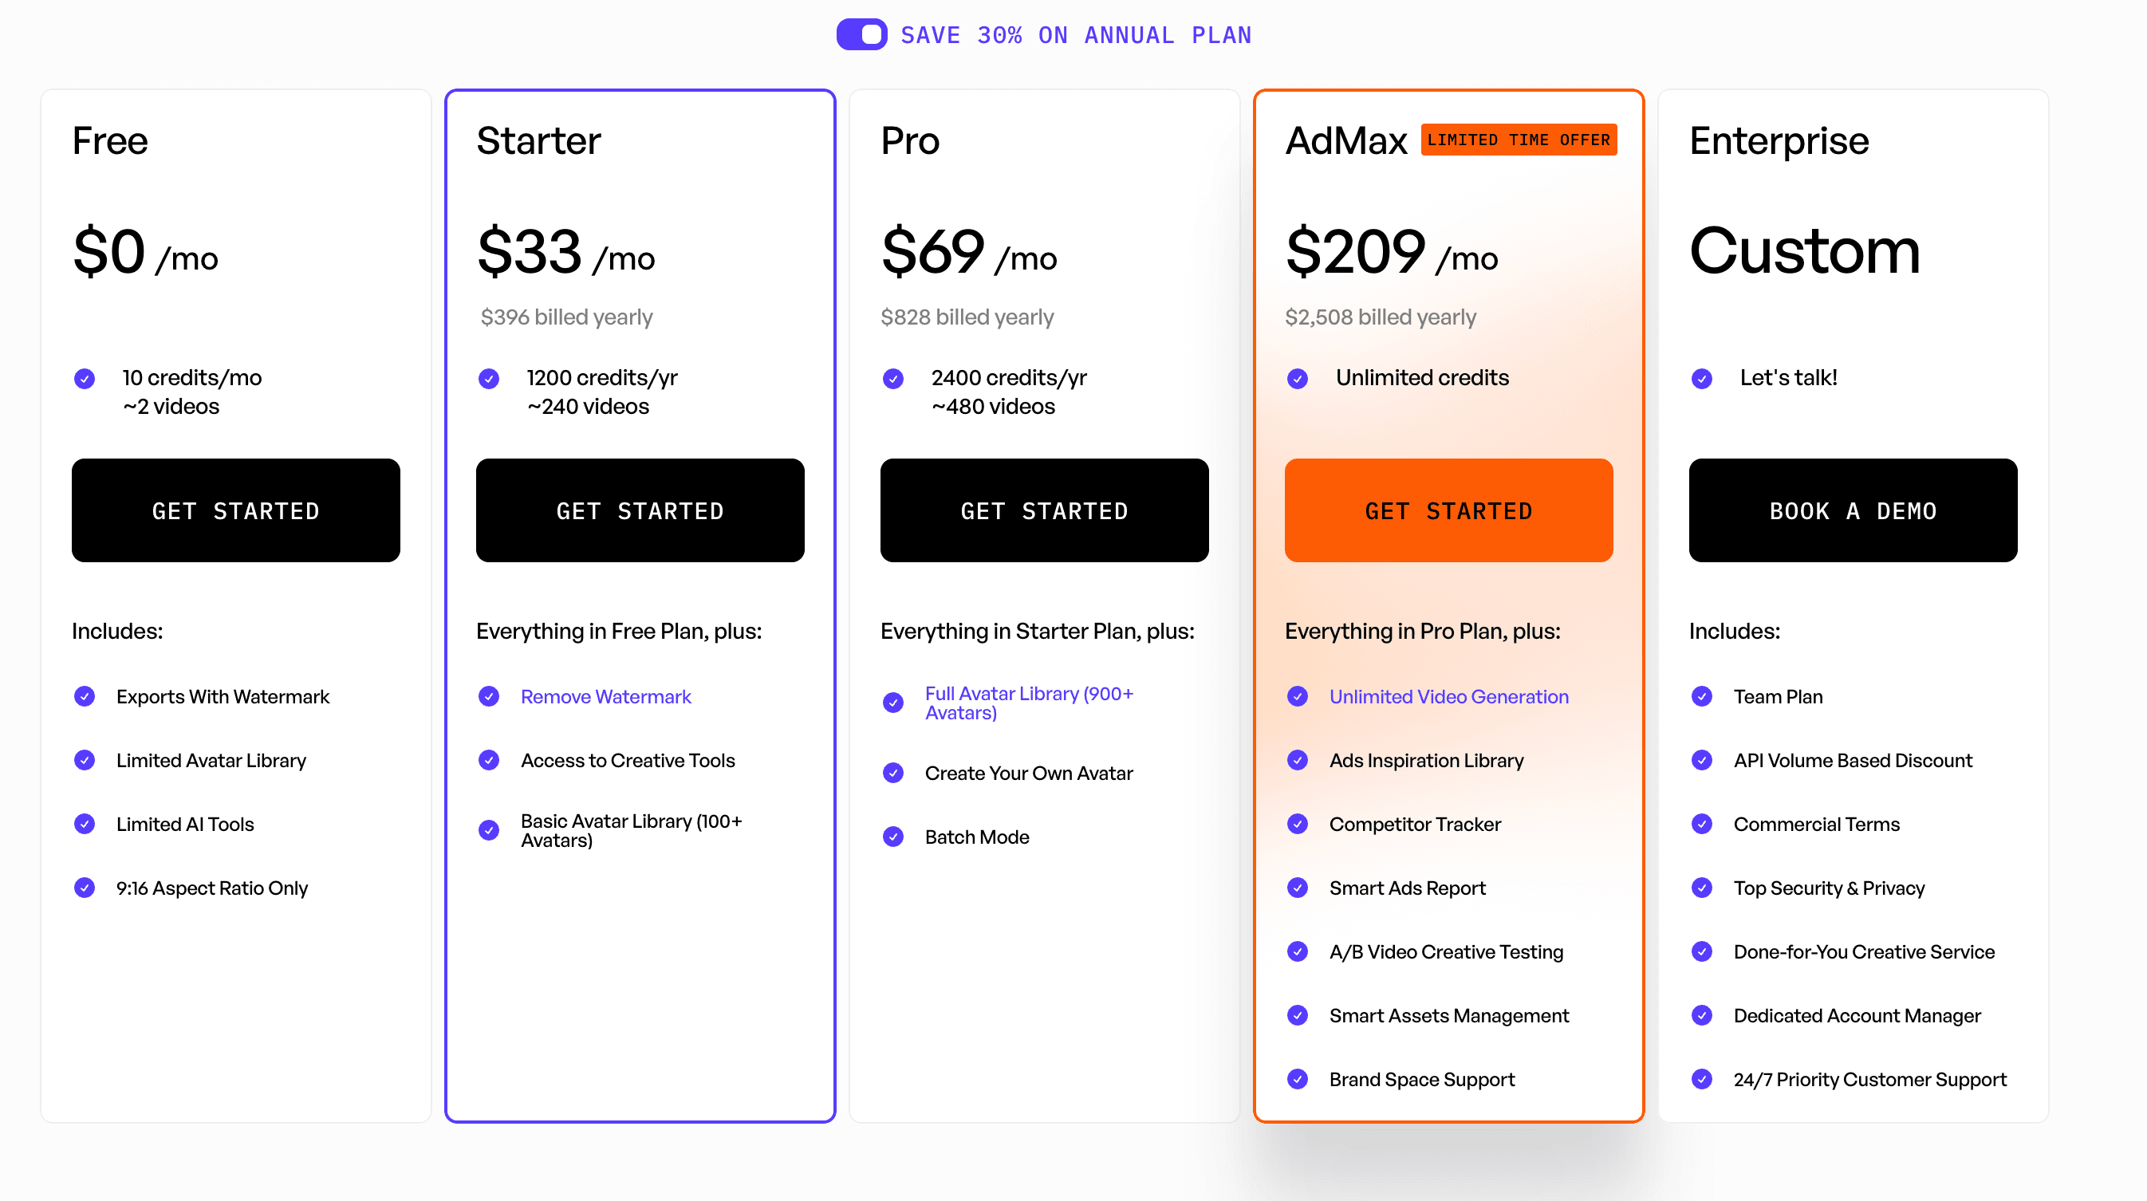Toggle the annual plan savings switch
The height and width of the screenshot is (1201, 2147).
click(862, 34)
